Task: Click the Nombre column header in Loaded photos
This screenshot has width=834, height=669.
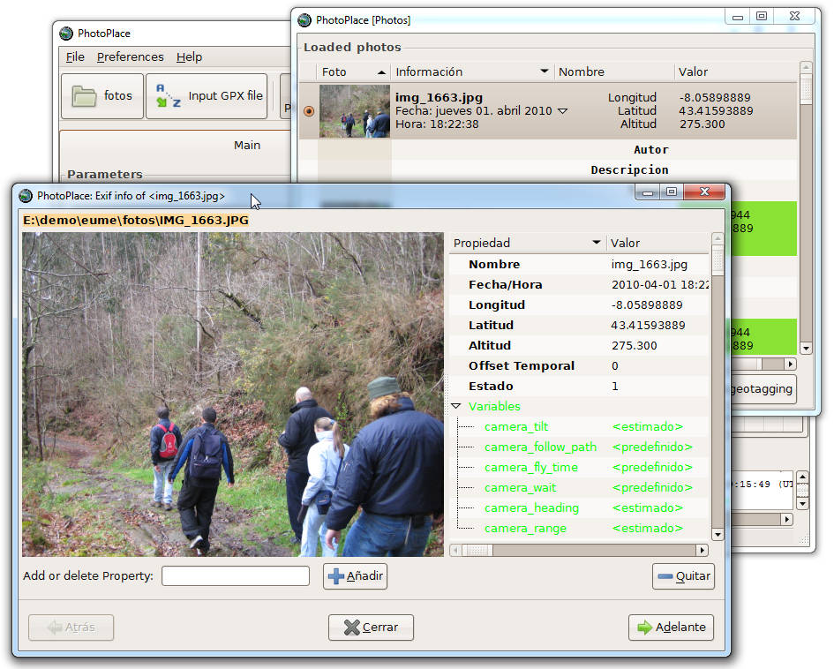Action: click(x=613, y=71)
